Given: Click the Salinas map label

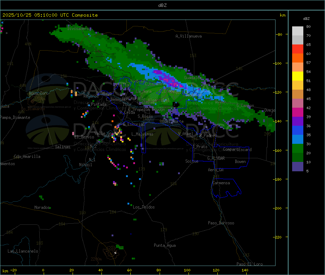Looking at the screenshot, I should [62, 147].
